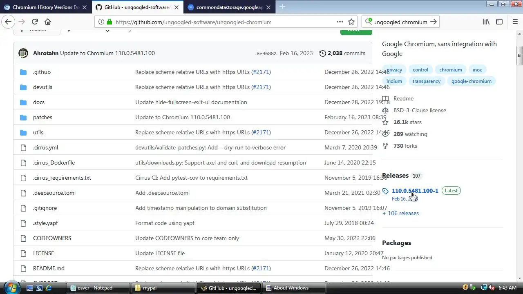Switch to osver - Notepad taskbar window

[x=98, y=288]
